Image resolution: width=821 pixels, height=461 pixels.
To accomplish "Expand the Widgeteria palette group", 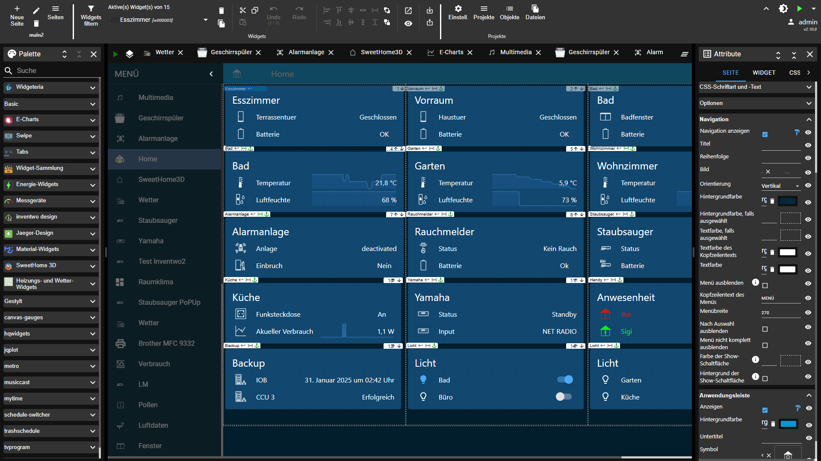I will [51, 87].
